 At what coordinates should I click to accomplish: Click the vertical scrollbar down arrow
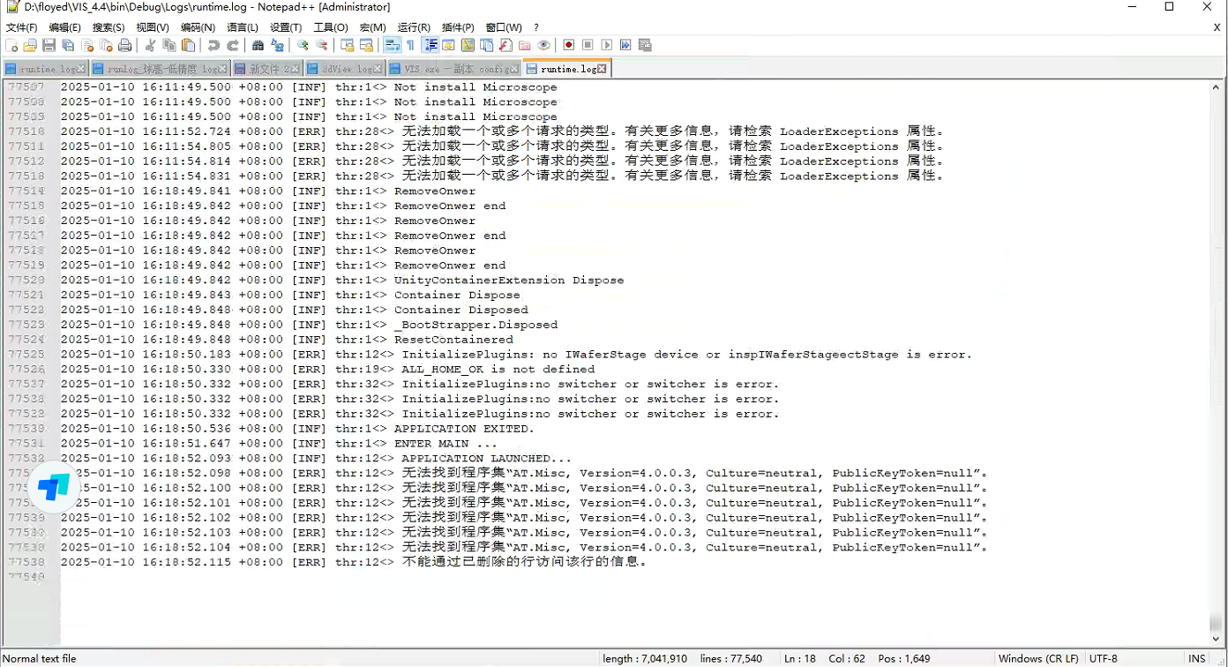point(1216,640)
